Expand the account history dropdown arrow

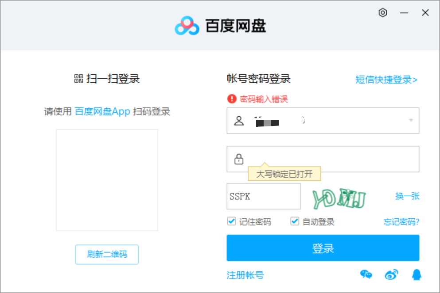point(411,120)
